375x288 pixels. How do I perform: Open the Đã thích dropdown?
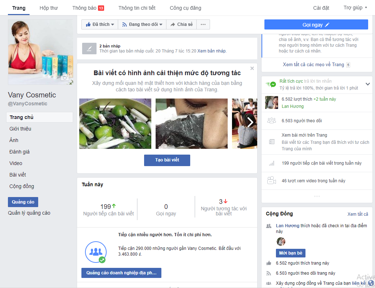coord(100,24)
